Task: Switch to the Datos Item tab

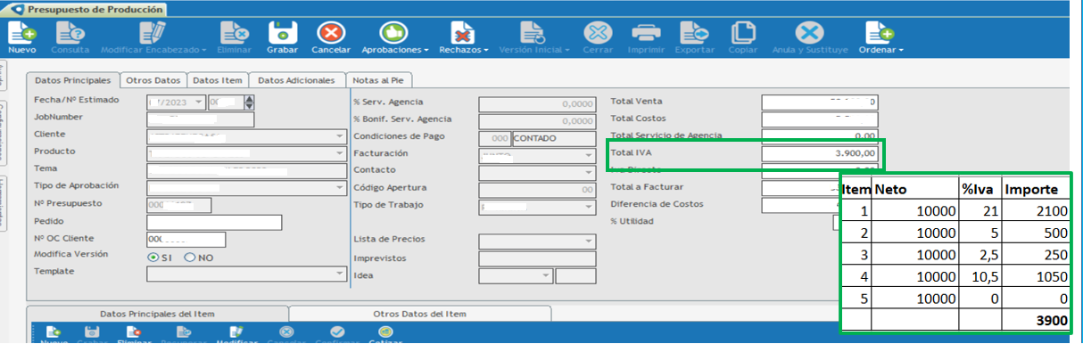Action: tap(218, 80)
